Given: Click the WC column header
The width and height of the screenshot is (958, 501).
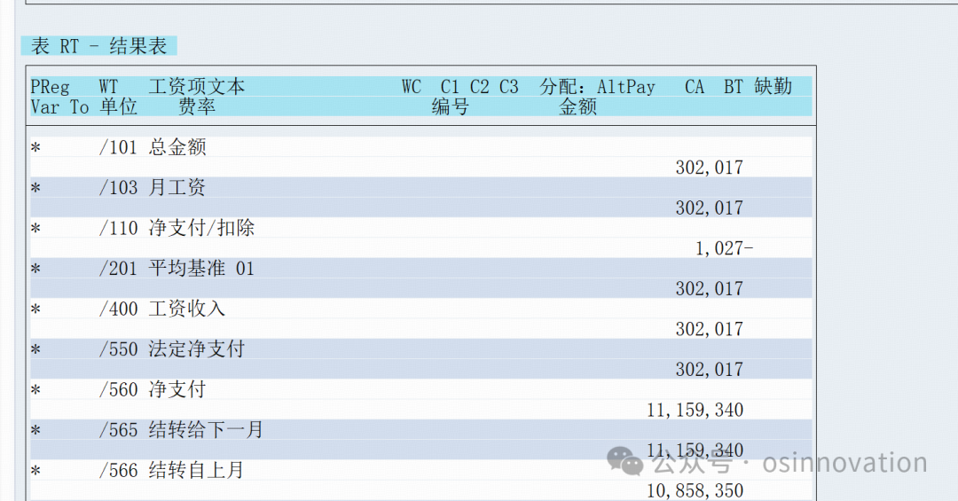Looking at the screenshot, I should [412, 87].
